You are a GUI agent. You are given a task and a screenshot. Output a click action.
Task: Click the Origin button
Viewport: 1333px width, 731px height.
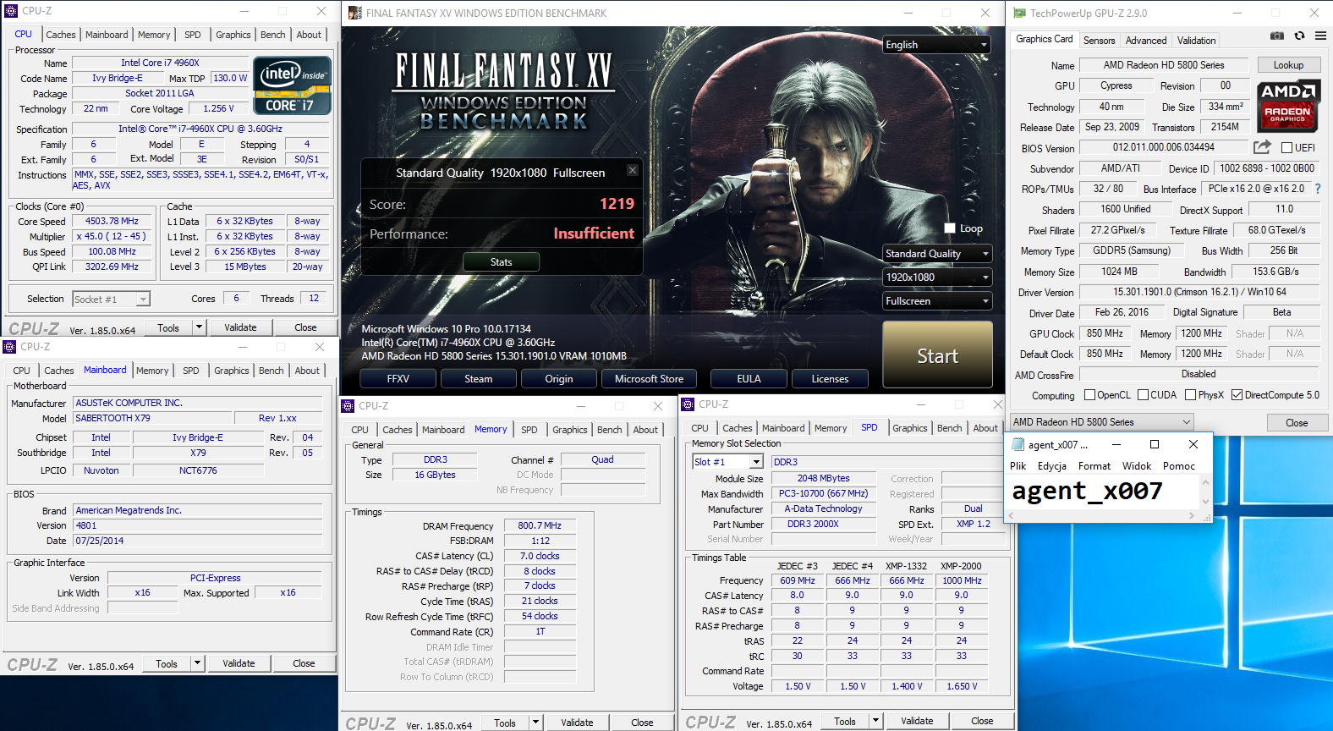[x=558, y=379]
